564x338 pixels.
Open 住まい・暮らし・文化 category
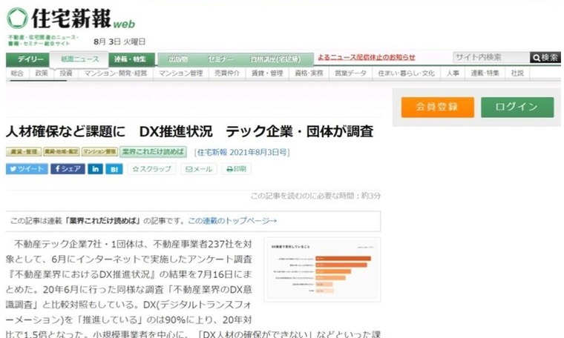pyautogui.click(x=406, y=73)
